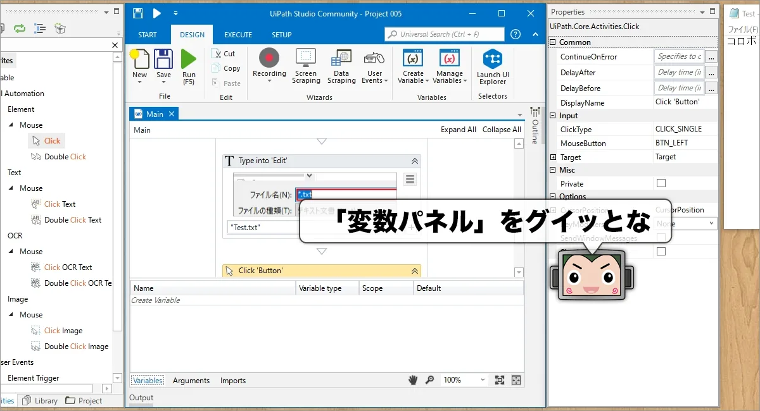Switch to the START ribbon tab

(x=147, y=35)
